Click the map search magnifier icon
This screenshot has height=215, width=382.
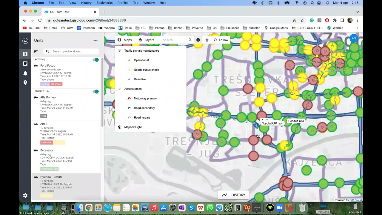pyautogui.click(x=190, y=40)
